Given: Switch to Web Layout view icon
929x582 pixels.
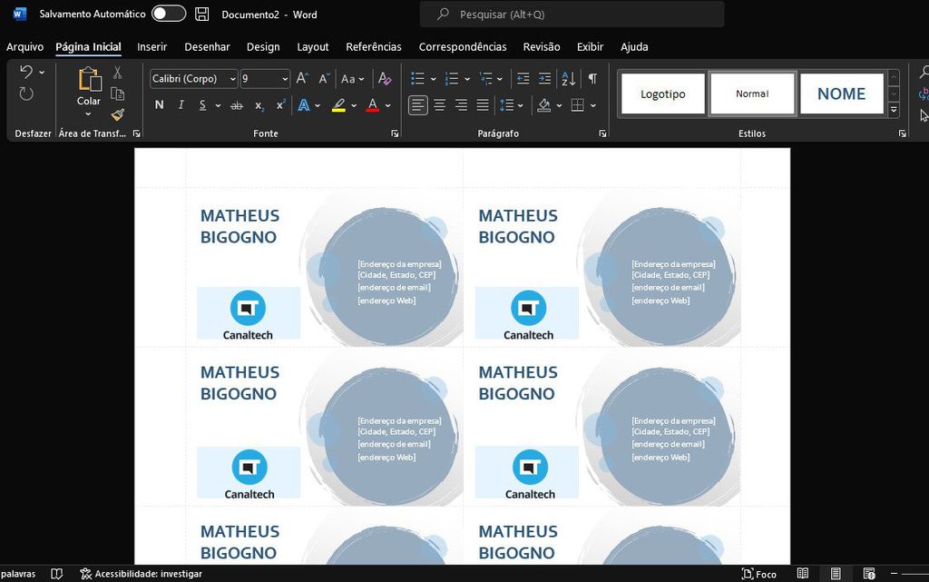Looking at the screenshot, I should (869, 574).
